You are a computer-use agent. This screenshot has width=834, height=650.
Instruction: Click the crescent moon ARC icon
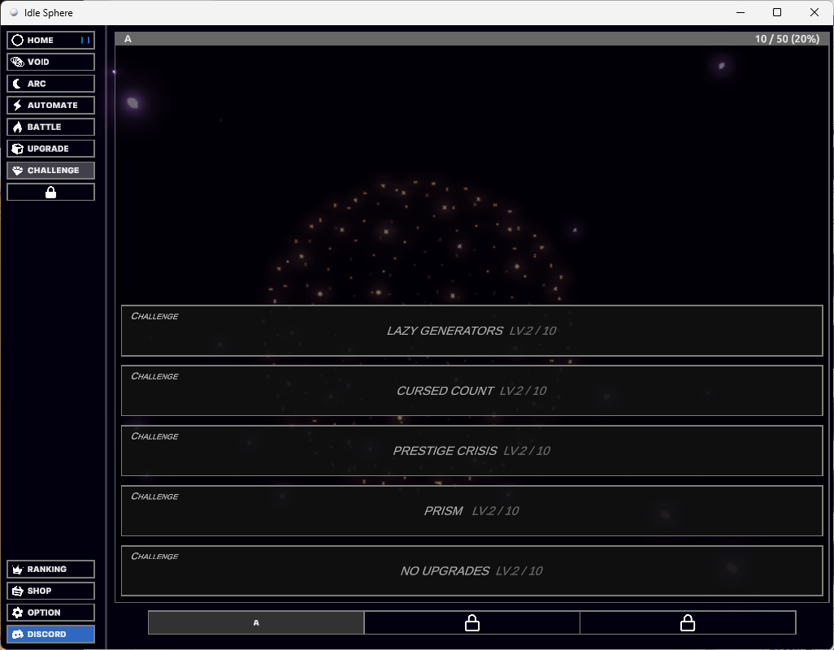[16, 83]
